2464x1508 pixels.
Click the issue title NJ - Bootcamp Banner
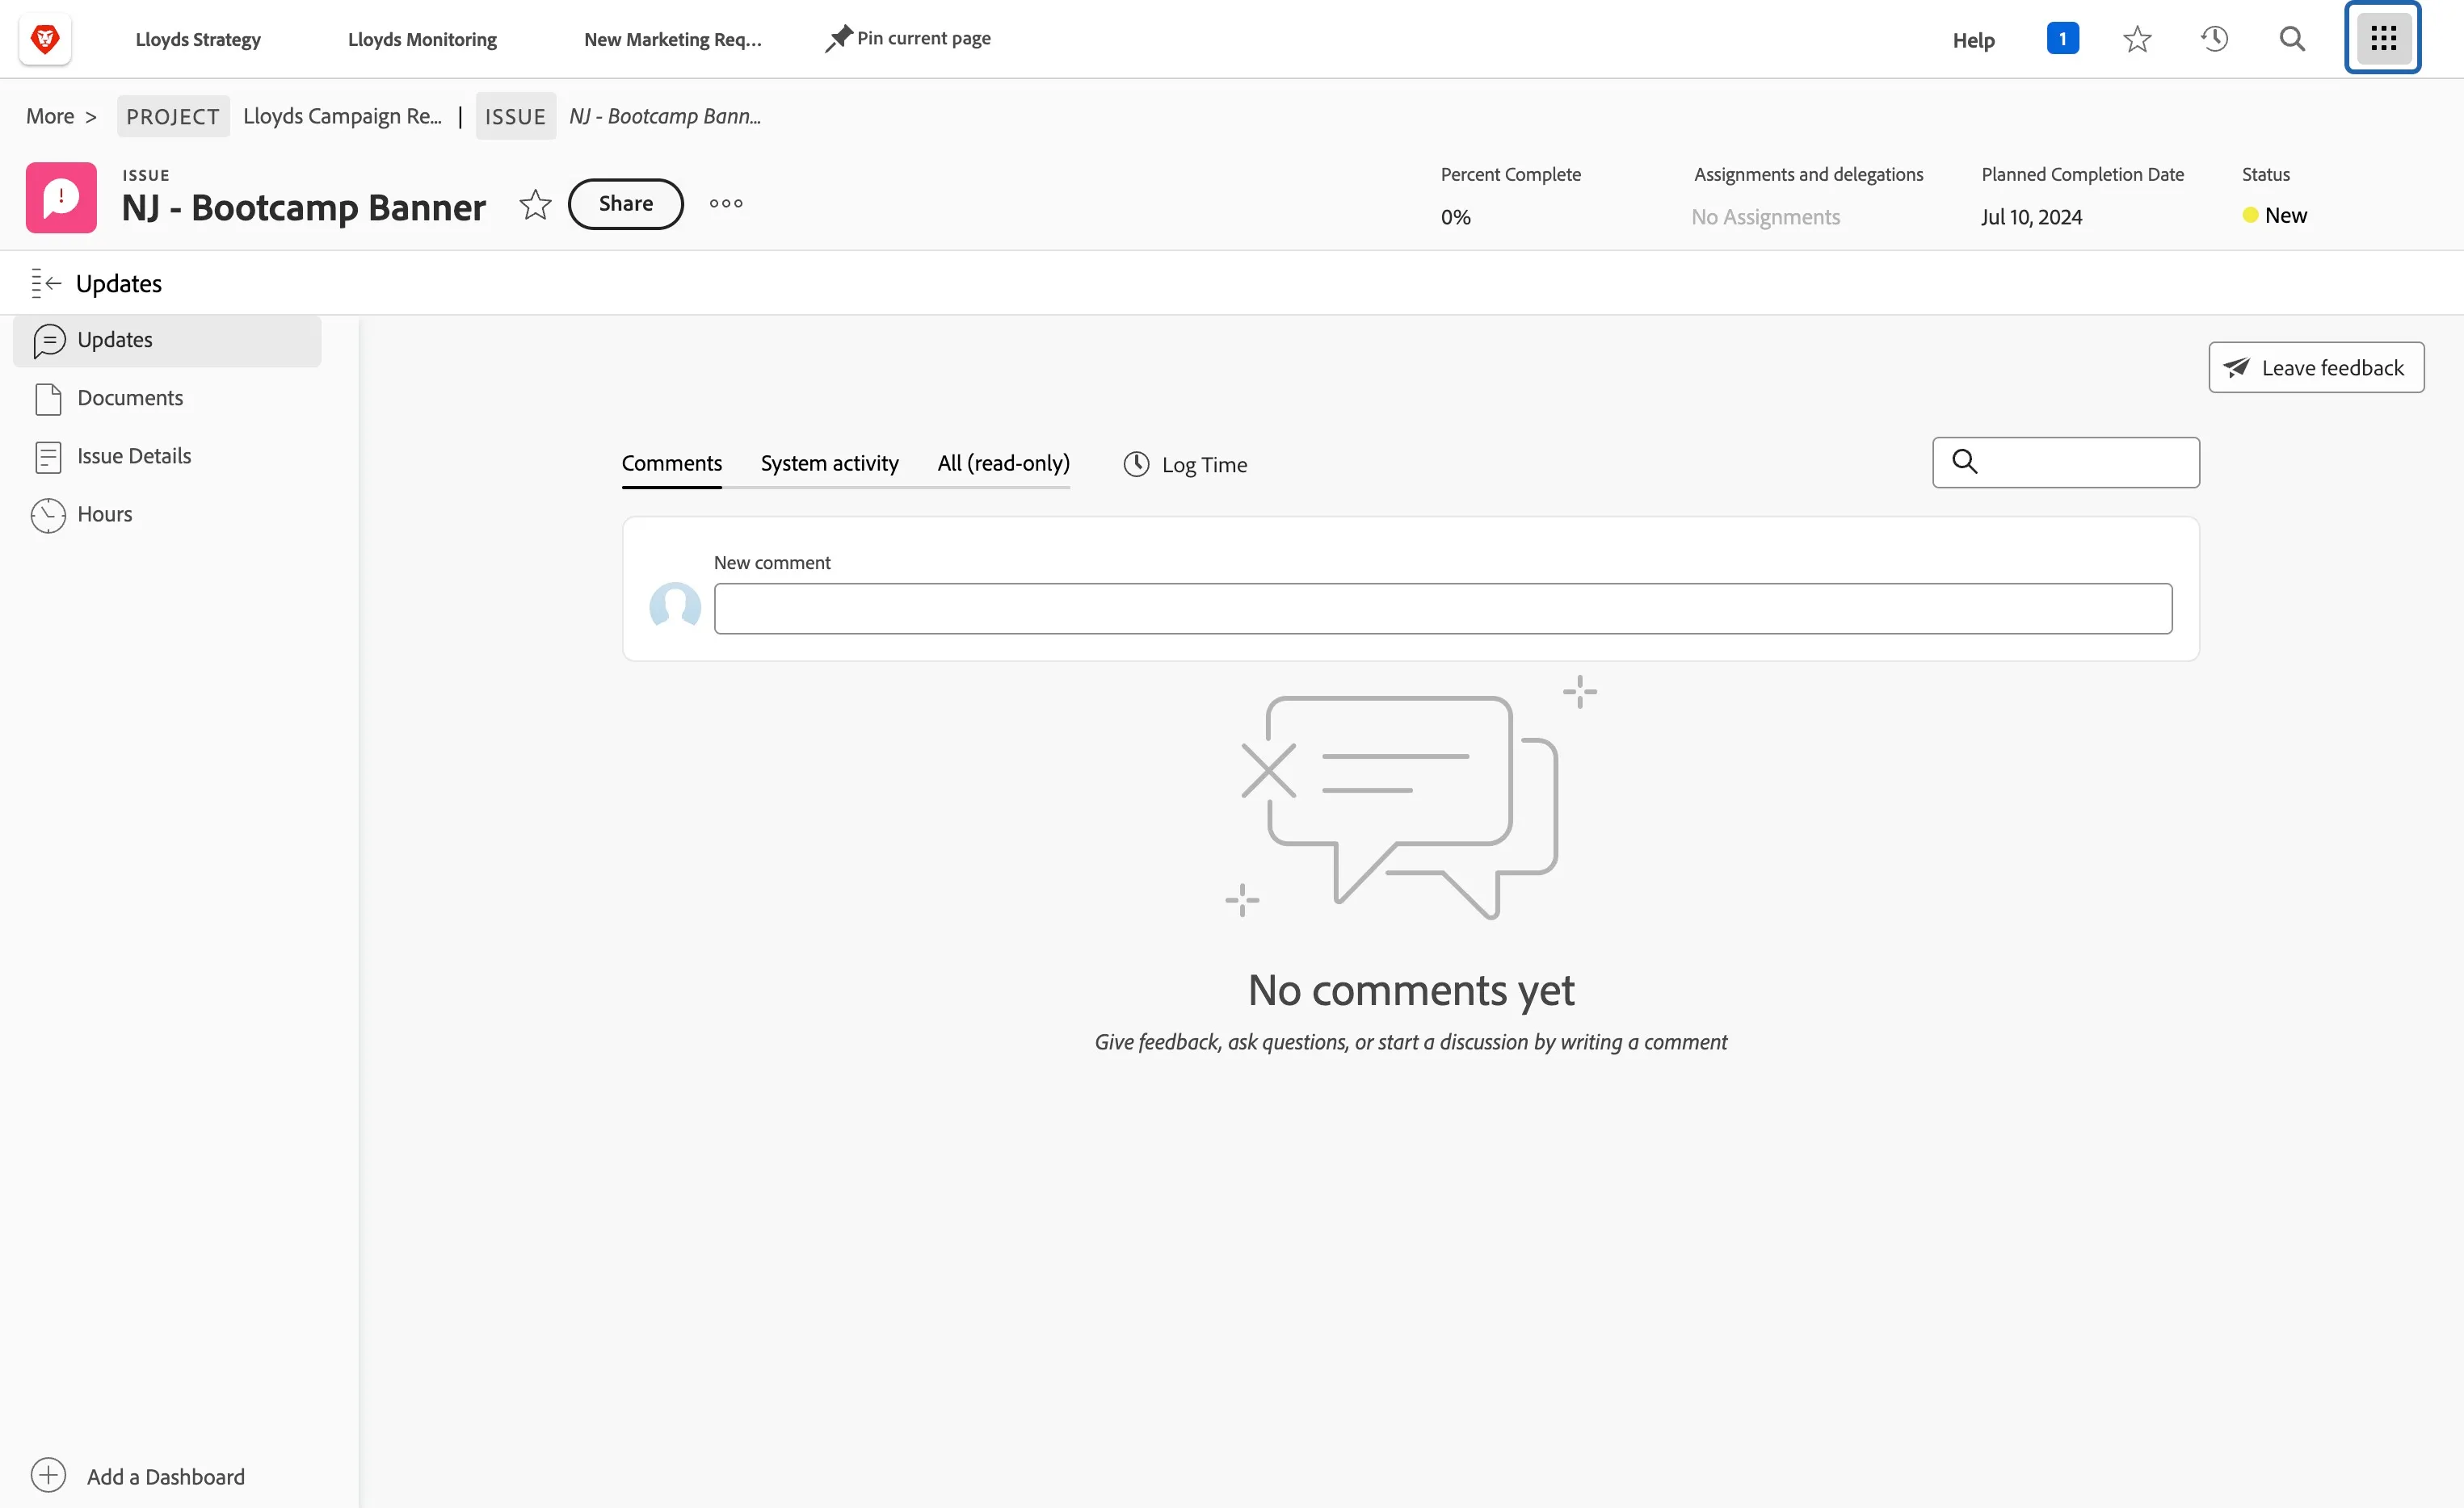coord(304,207)
